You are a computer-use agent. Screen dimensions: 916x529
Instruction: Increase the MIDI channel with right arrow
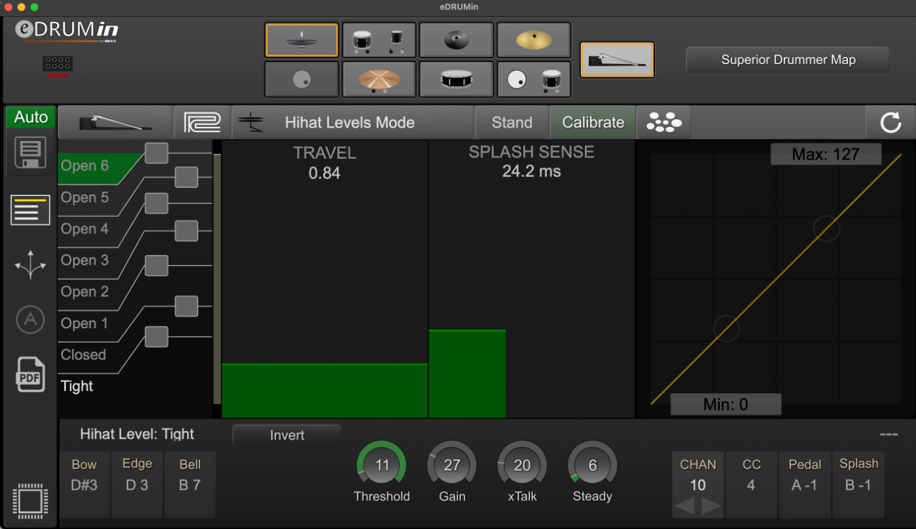(x=711, y=506)
